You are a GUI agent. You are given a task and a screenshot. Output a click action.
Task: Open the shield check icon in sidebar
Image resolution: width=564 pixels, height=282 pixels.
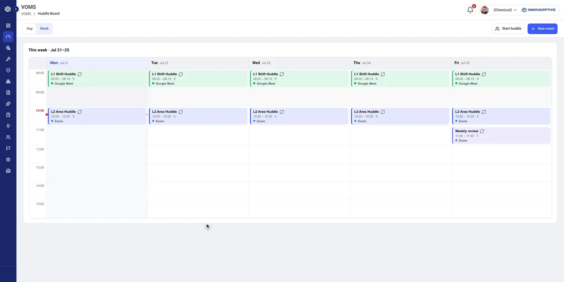point(8,70)
